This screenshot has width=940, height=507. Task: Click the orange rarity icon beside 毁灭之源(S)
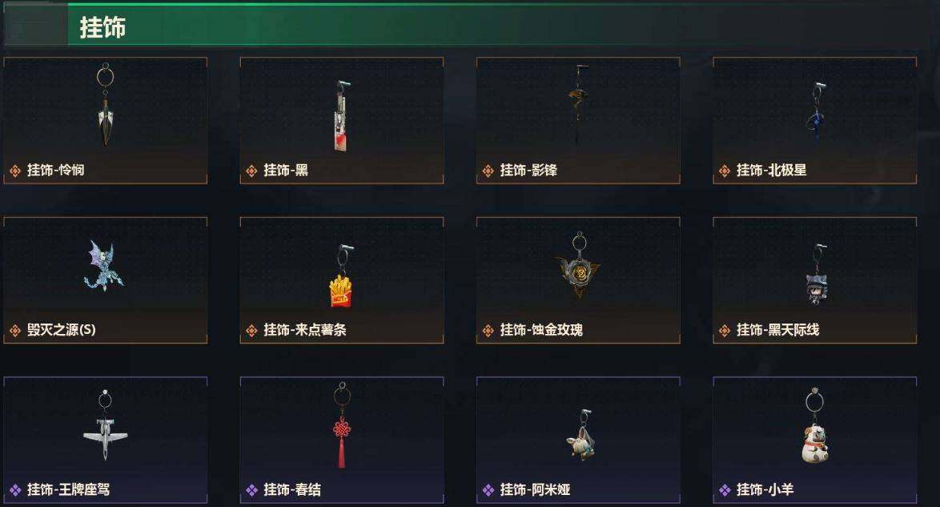click(x=15, y=331)
